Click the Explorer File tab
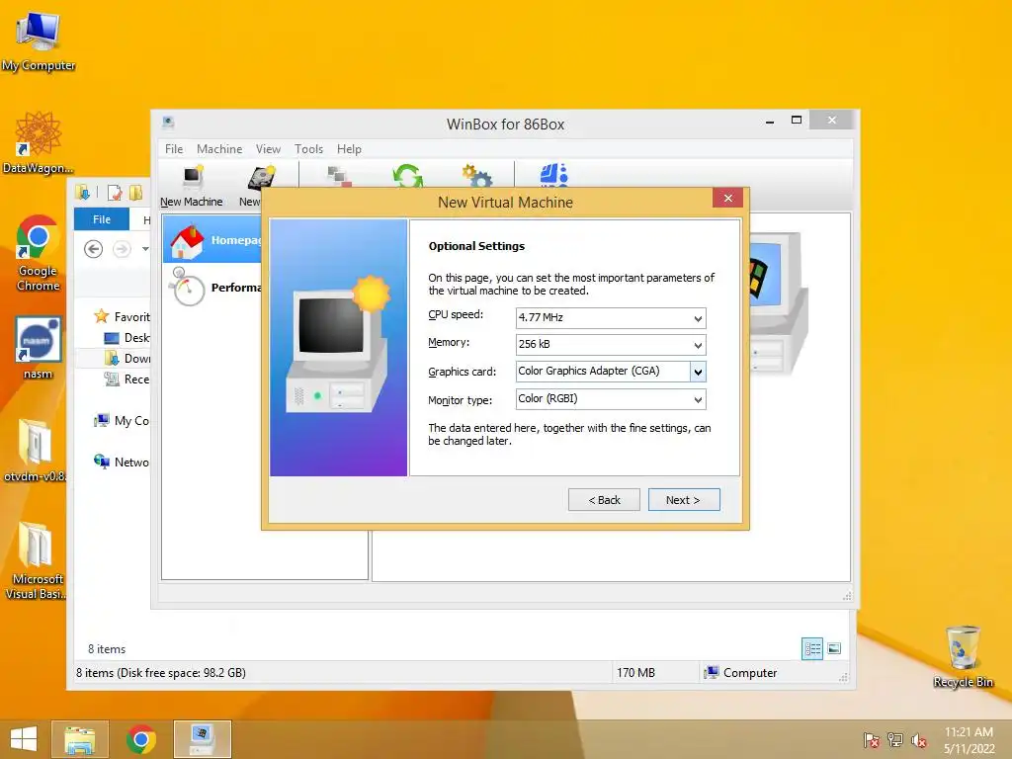 click(102, 219)
